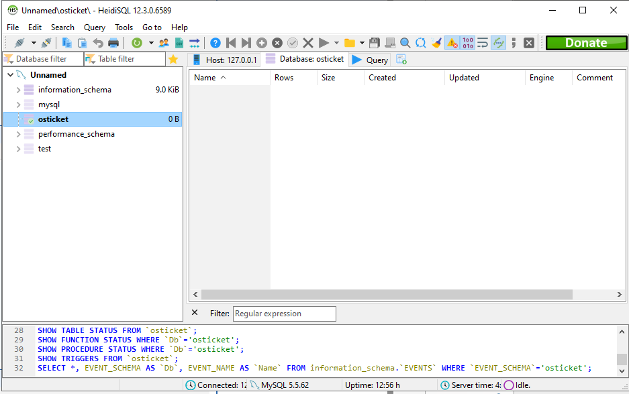Click the blue Help question mark icon
The width and height of the screenshot is (629, 394).
pos(215,43)
